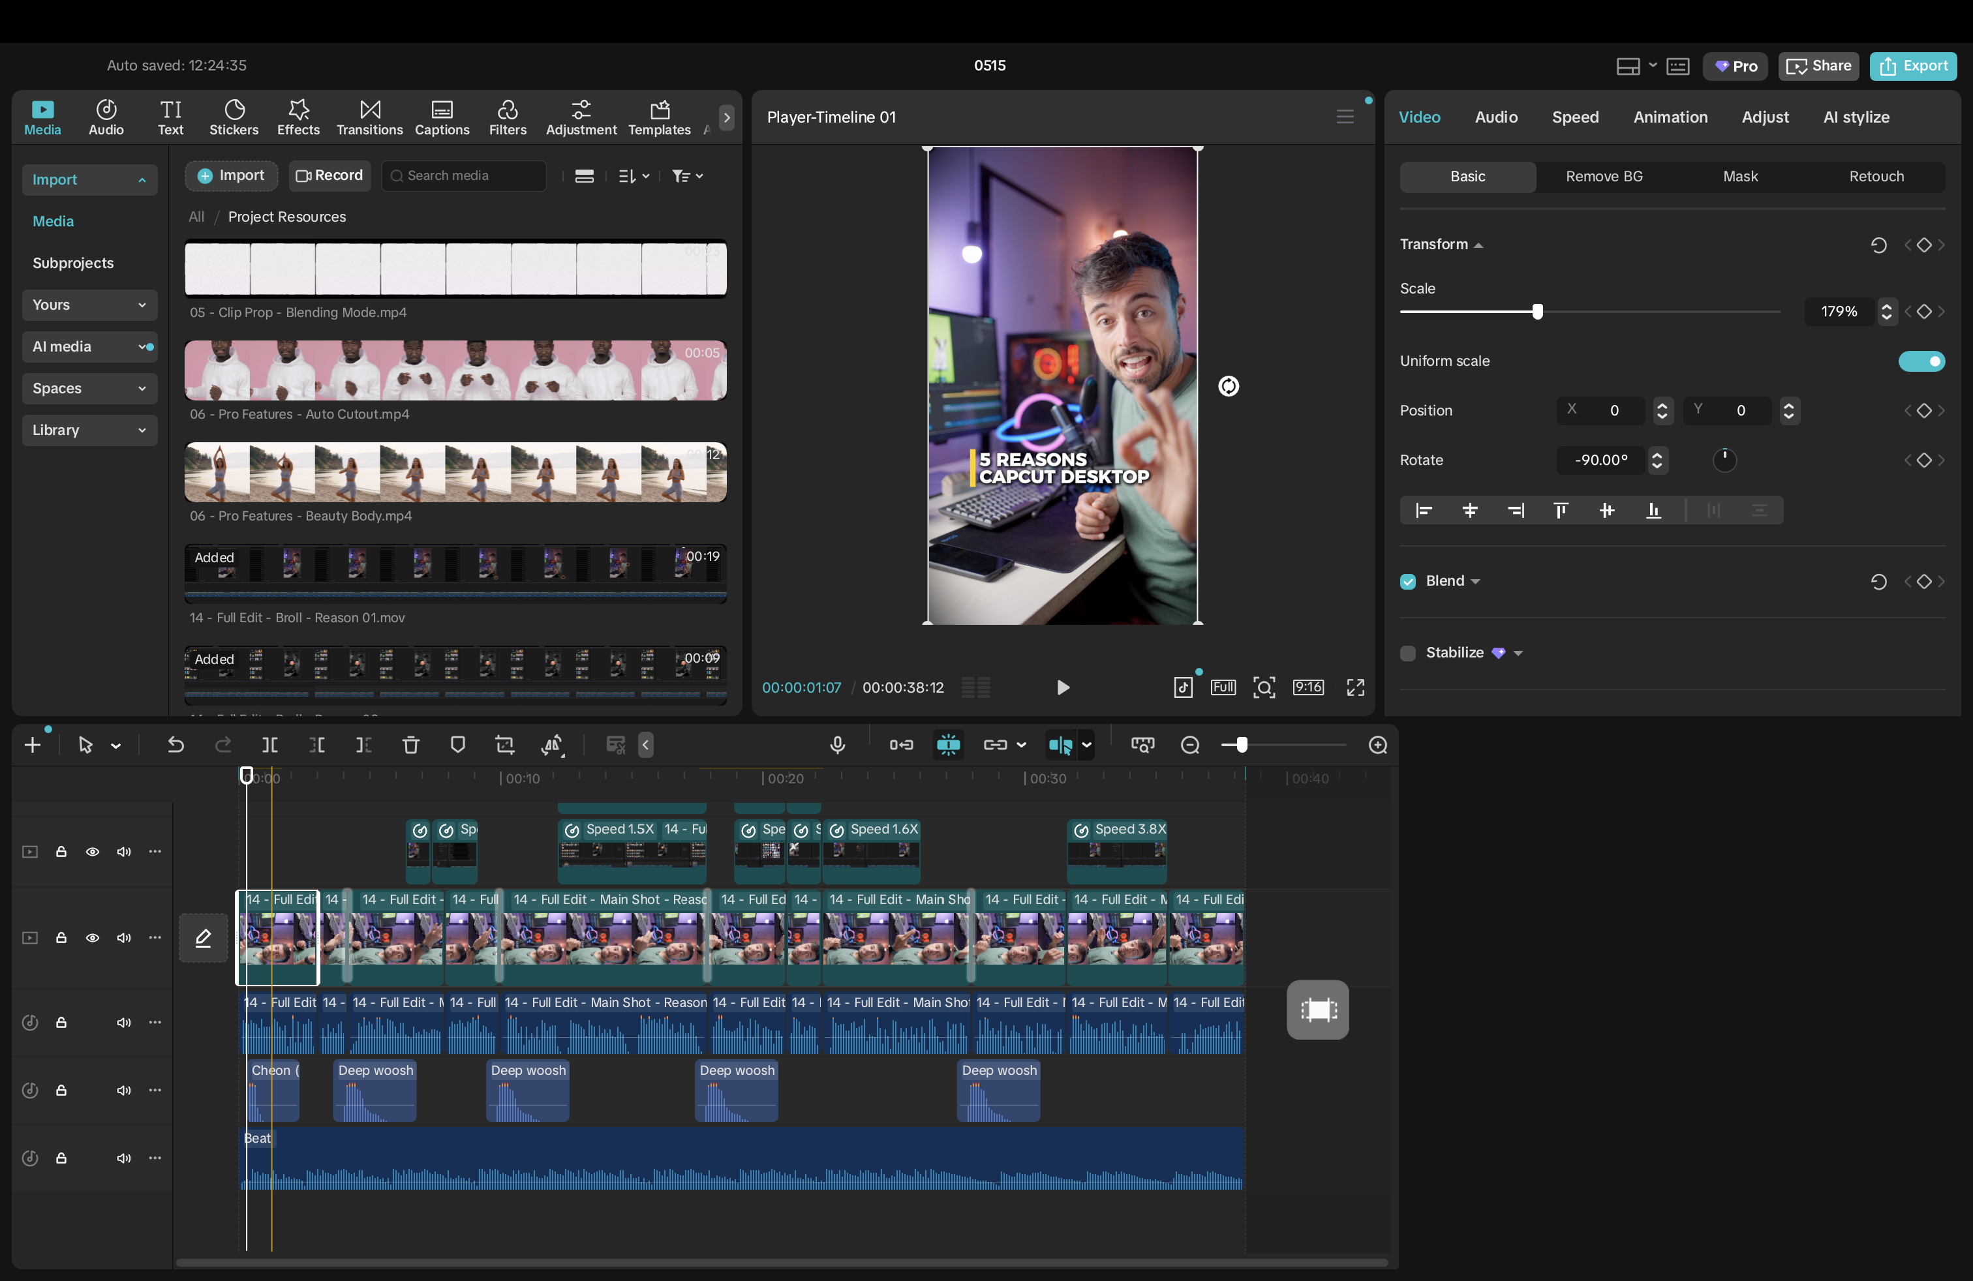Click the Import media button
The image size is (1973, 1281).
[x=230, y=175]
